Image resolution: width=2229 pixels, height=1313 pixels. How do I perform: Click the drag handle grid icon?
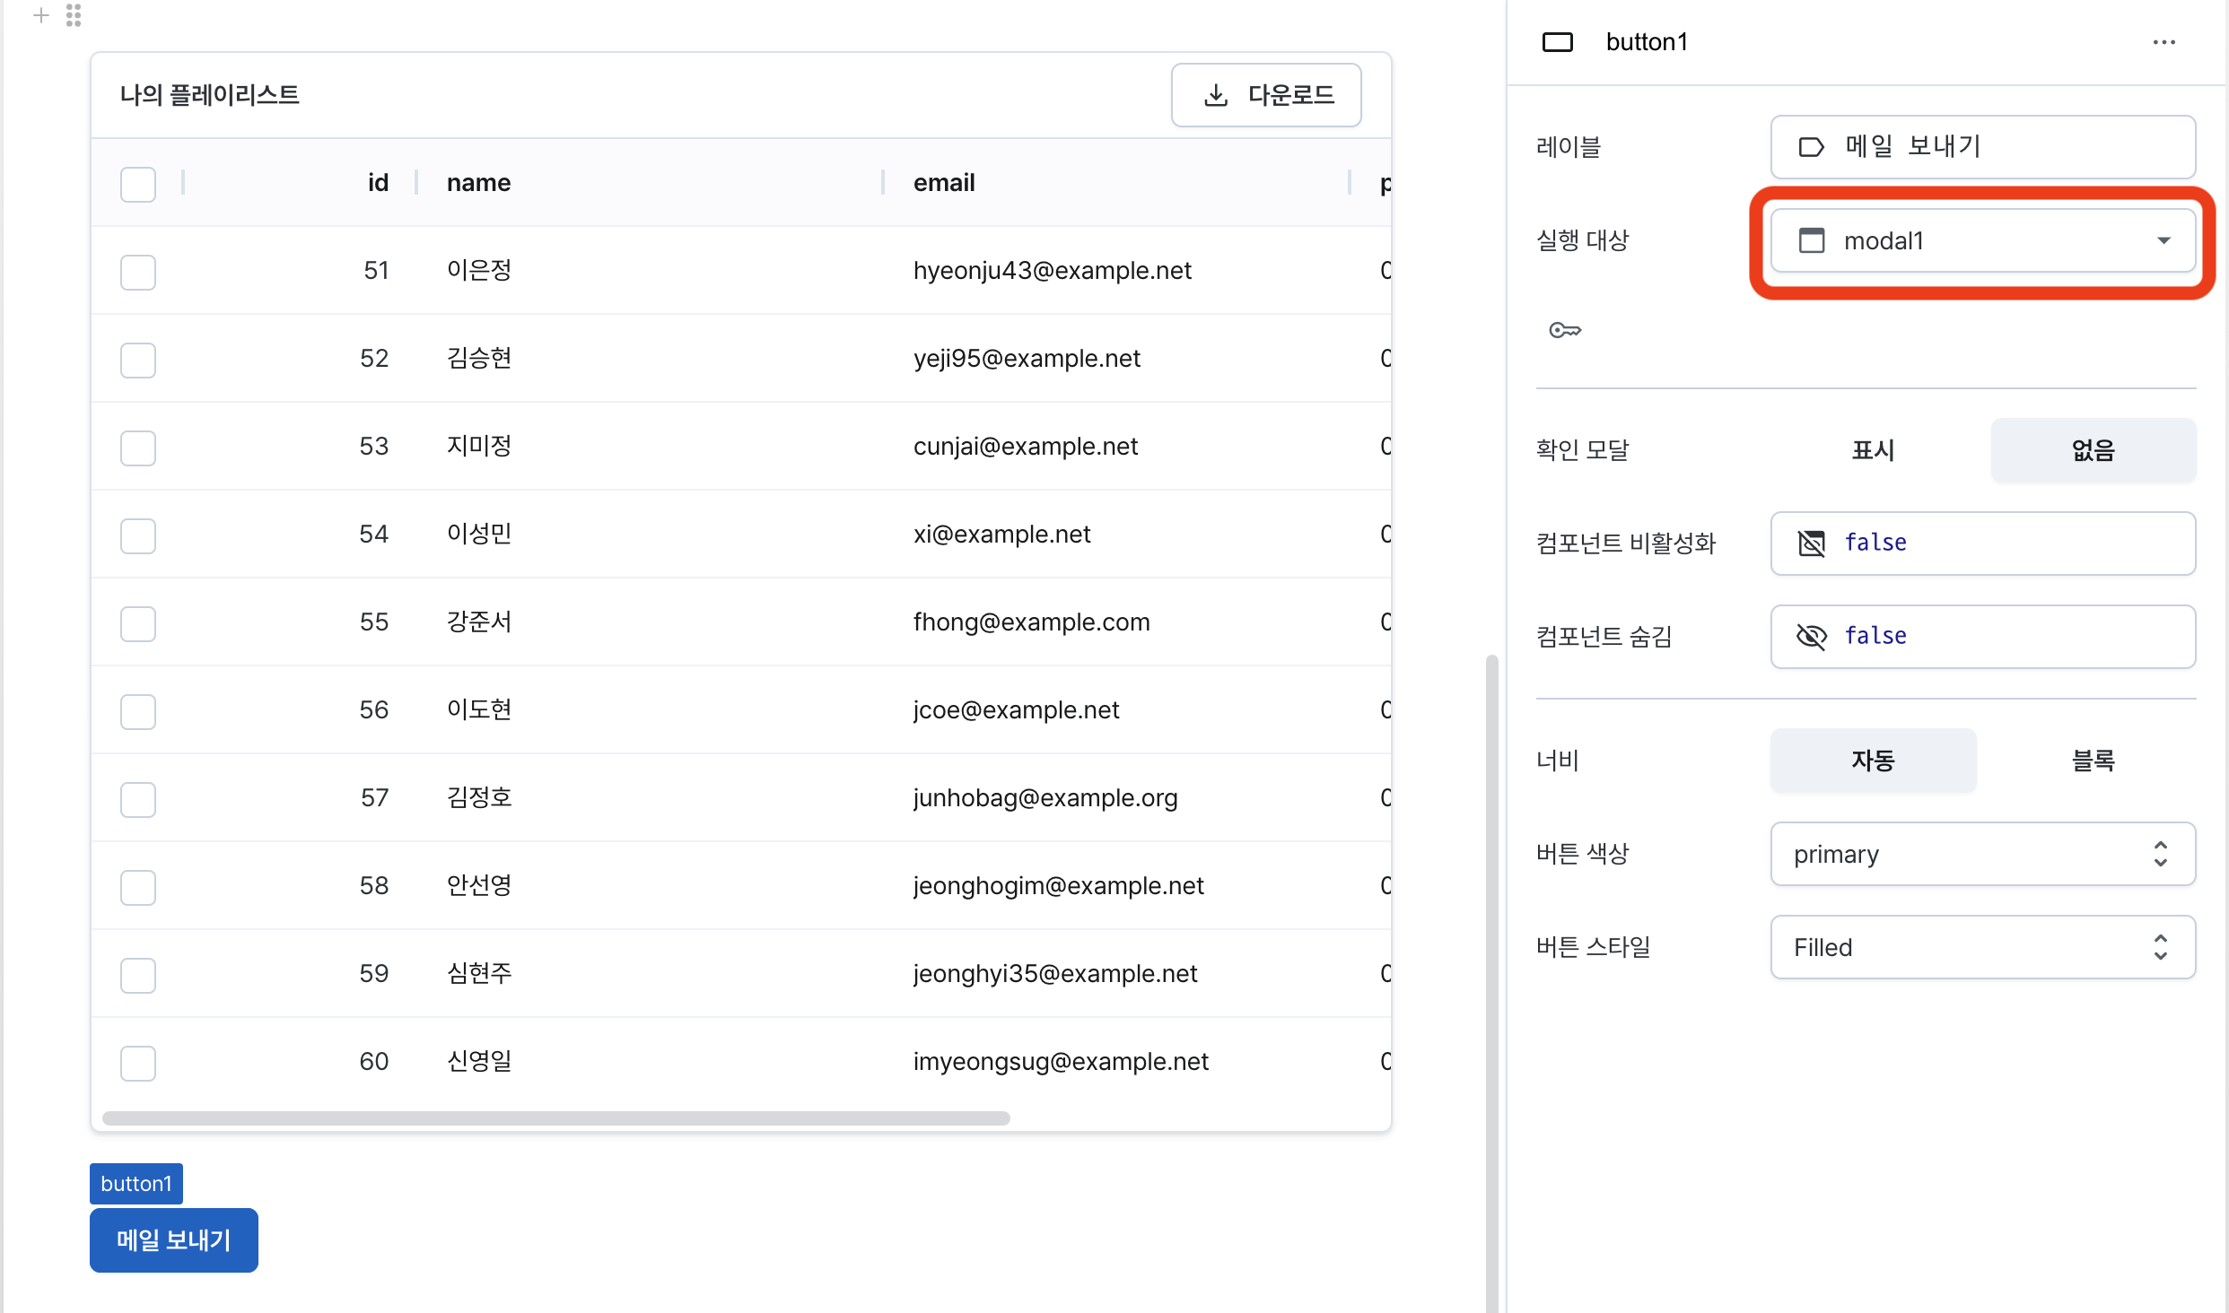point(74,15)
